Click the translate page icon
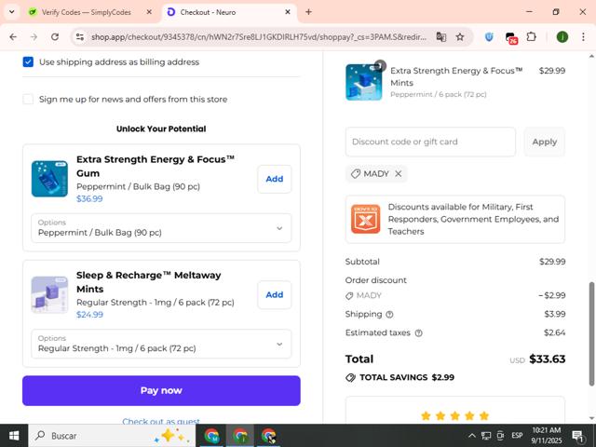This screenshot has height=447, width=596. pos(440,37)
